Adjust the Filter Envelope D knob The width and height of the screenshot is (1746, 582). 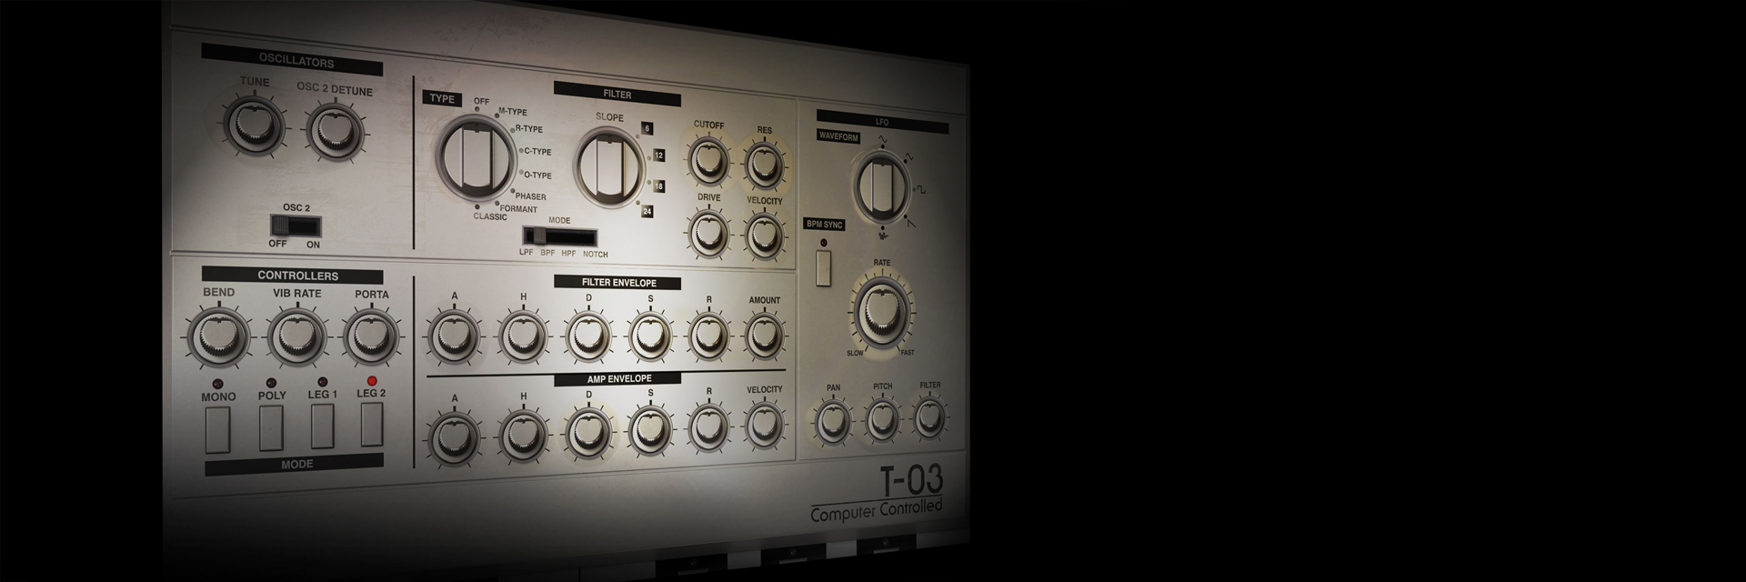pyautogui.click(x=588, y=336)
